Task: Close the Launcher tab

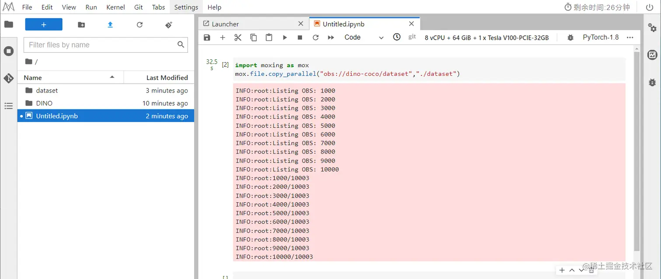Action: pyautogui.click(x=301, y=24)
